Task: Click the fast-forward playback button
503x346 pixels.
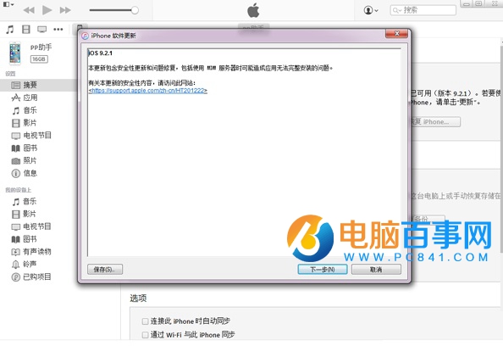Action: [65, 10]
